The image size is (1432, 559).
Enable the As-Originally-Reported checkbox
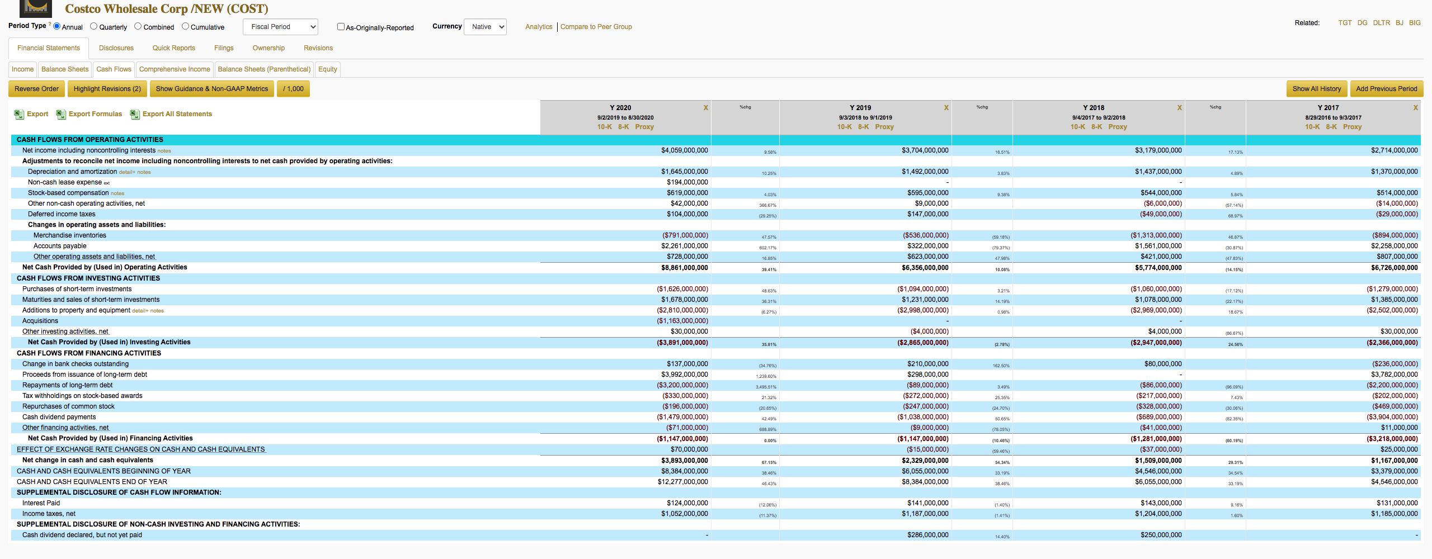[341, 27]
